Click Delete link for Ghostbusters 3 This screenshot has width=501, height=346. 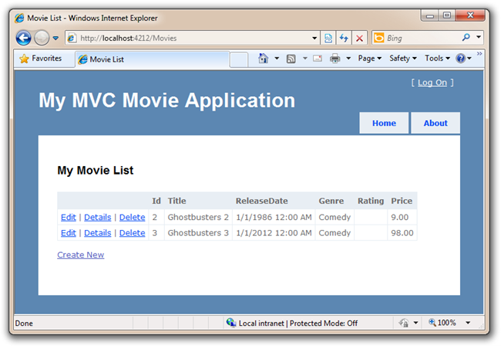[x=132, y=233]
